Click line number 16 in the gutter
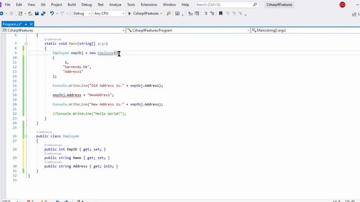 (x=15, y=86)
